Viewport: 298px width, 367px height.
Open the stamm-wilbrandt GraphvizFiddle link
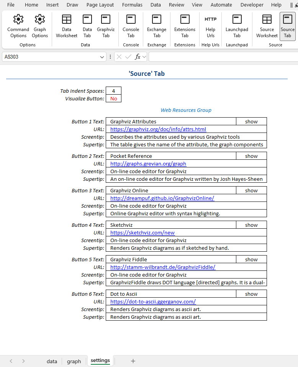[x=163, y=267]
